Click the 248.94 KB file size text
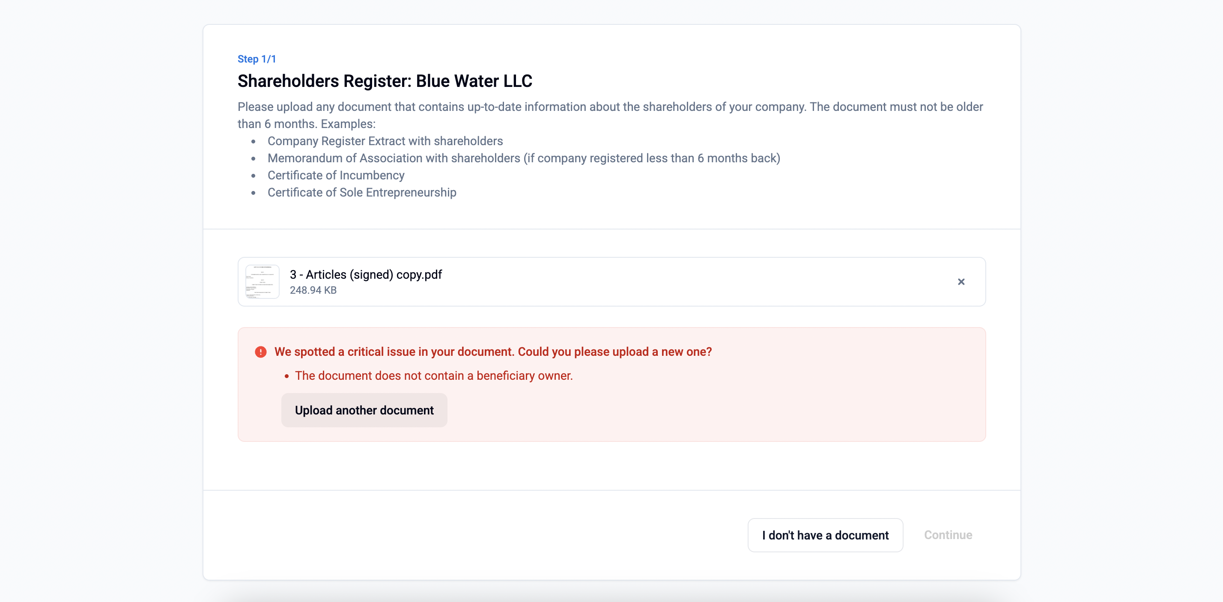This screenshot has height=602, width=1223. coord(313,290)
